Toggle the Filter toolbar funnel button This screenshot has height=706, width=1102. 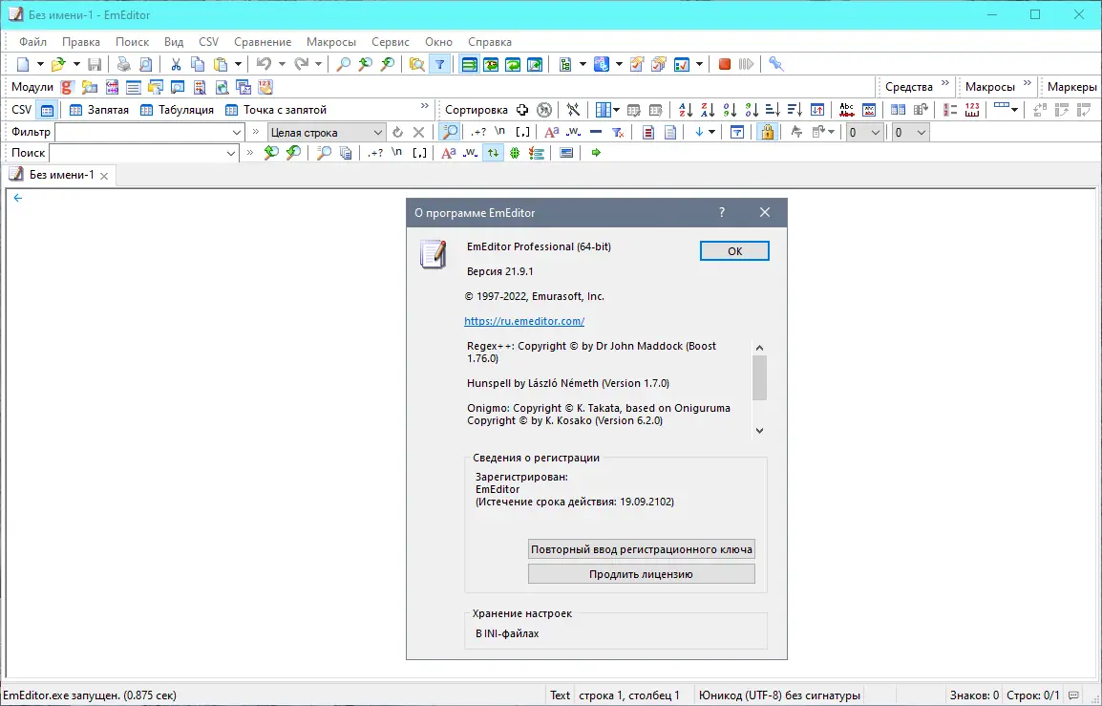click(439, 64)
